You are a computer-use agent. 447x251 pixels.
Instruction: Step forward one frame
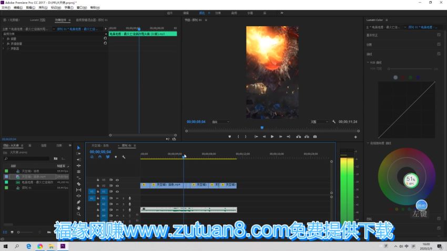point(280,137)
